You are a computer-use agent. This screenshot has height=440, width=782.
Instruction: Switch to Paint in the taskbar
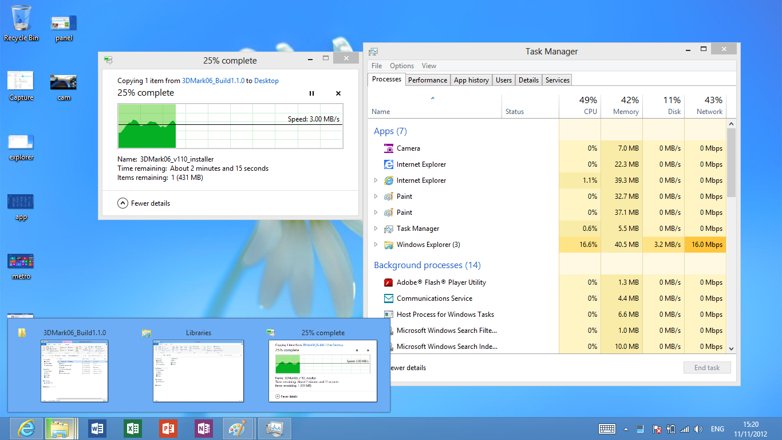tap(239, 429)
